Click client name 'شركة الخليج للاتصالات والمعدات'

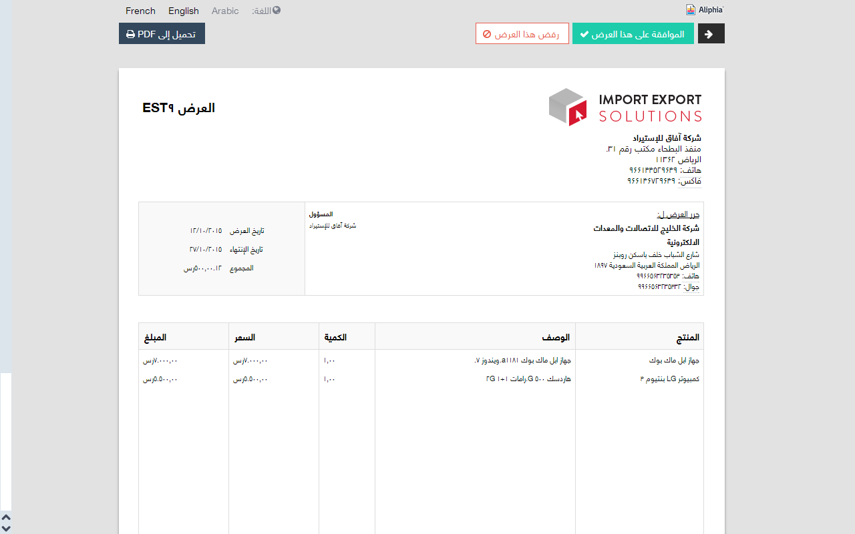point(647,228)
